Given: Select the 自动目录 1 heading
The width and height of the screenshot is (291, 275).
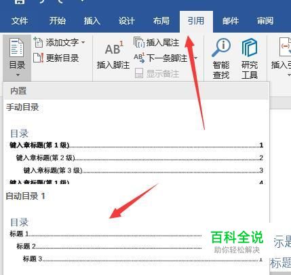Looking at the screenshot, I should pos(26,196).
